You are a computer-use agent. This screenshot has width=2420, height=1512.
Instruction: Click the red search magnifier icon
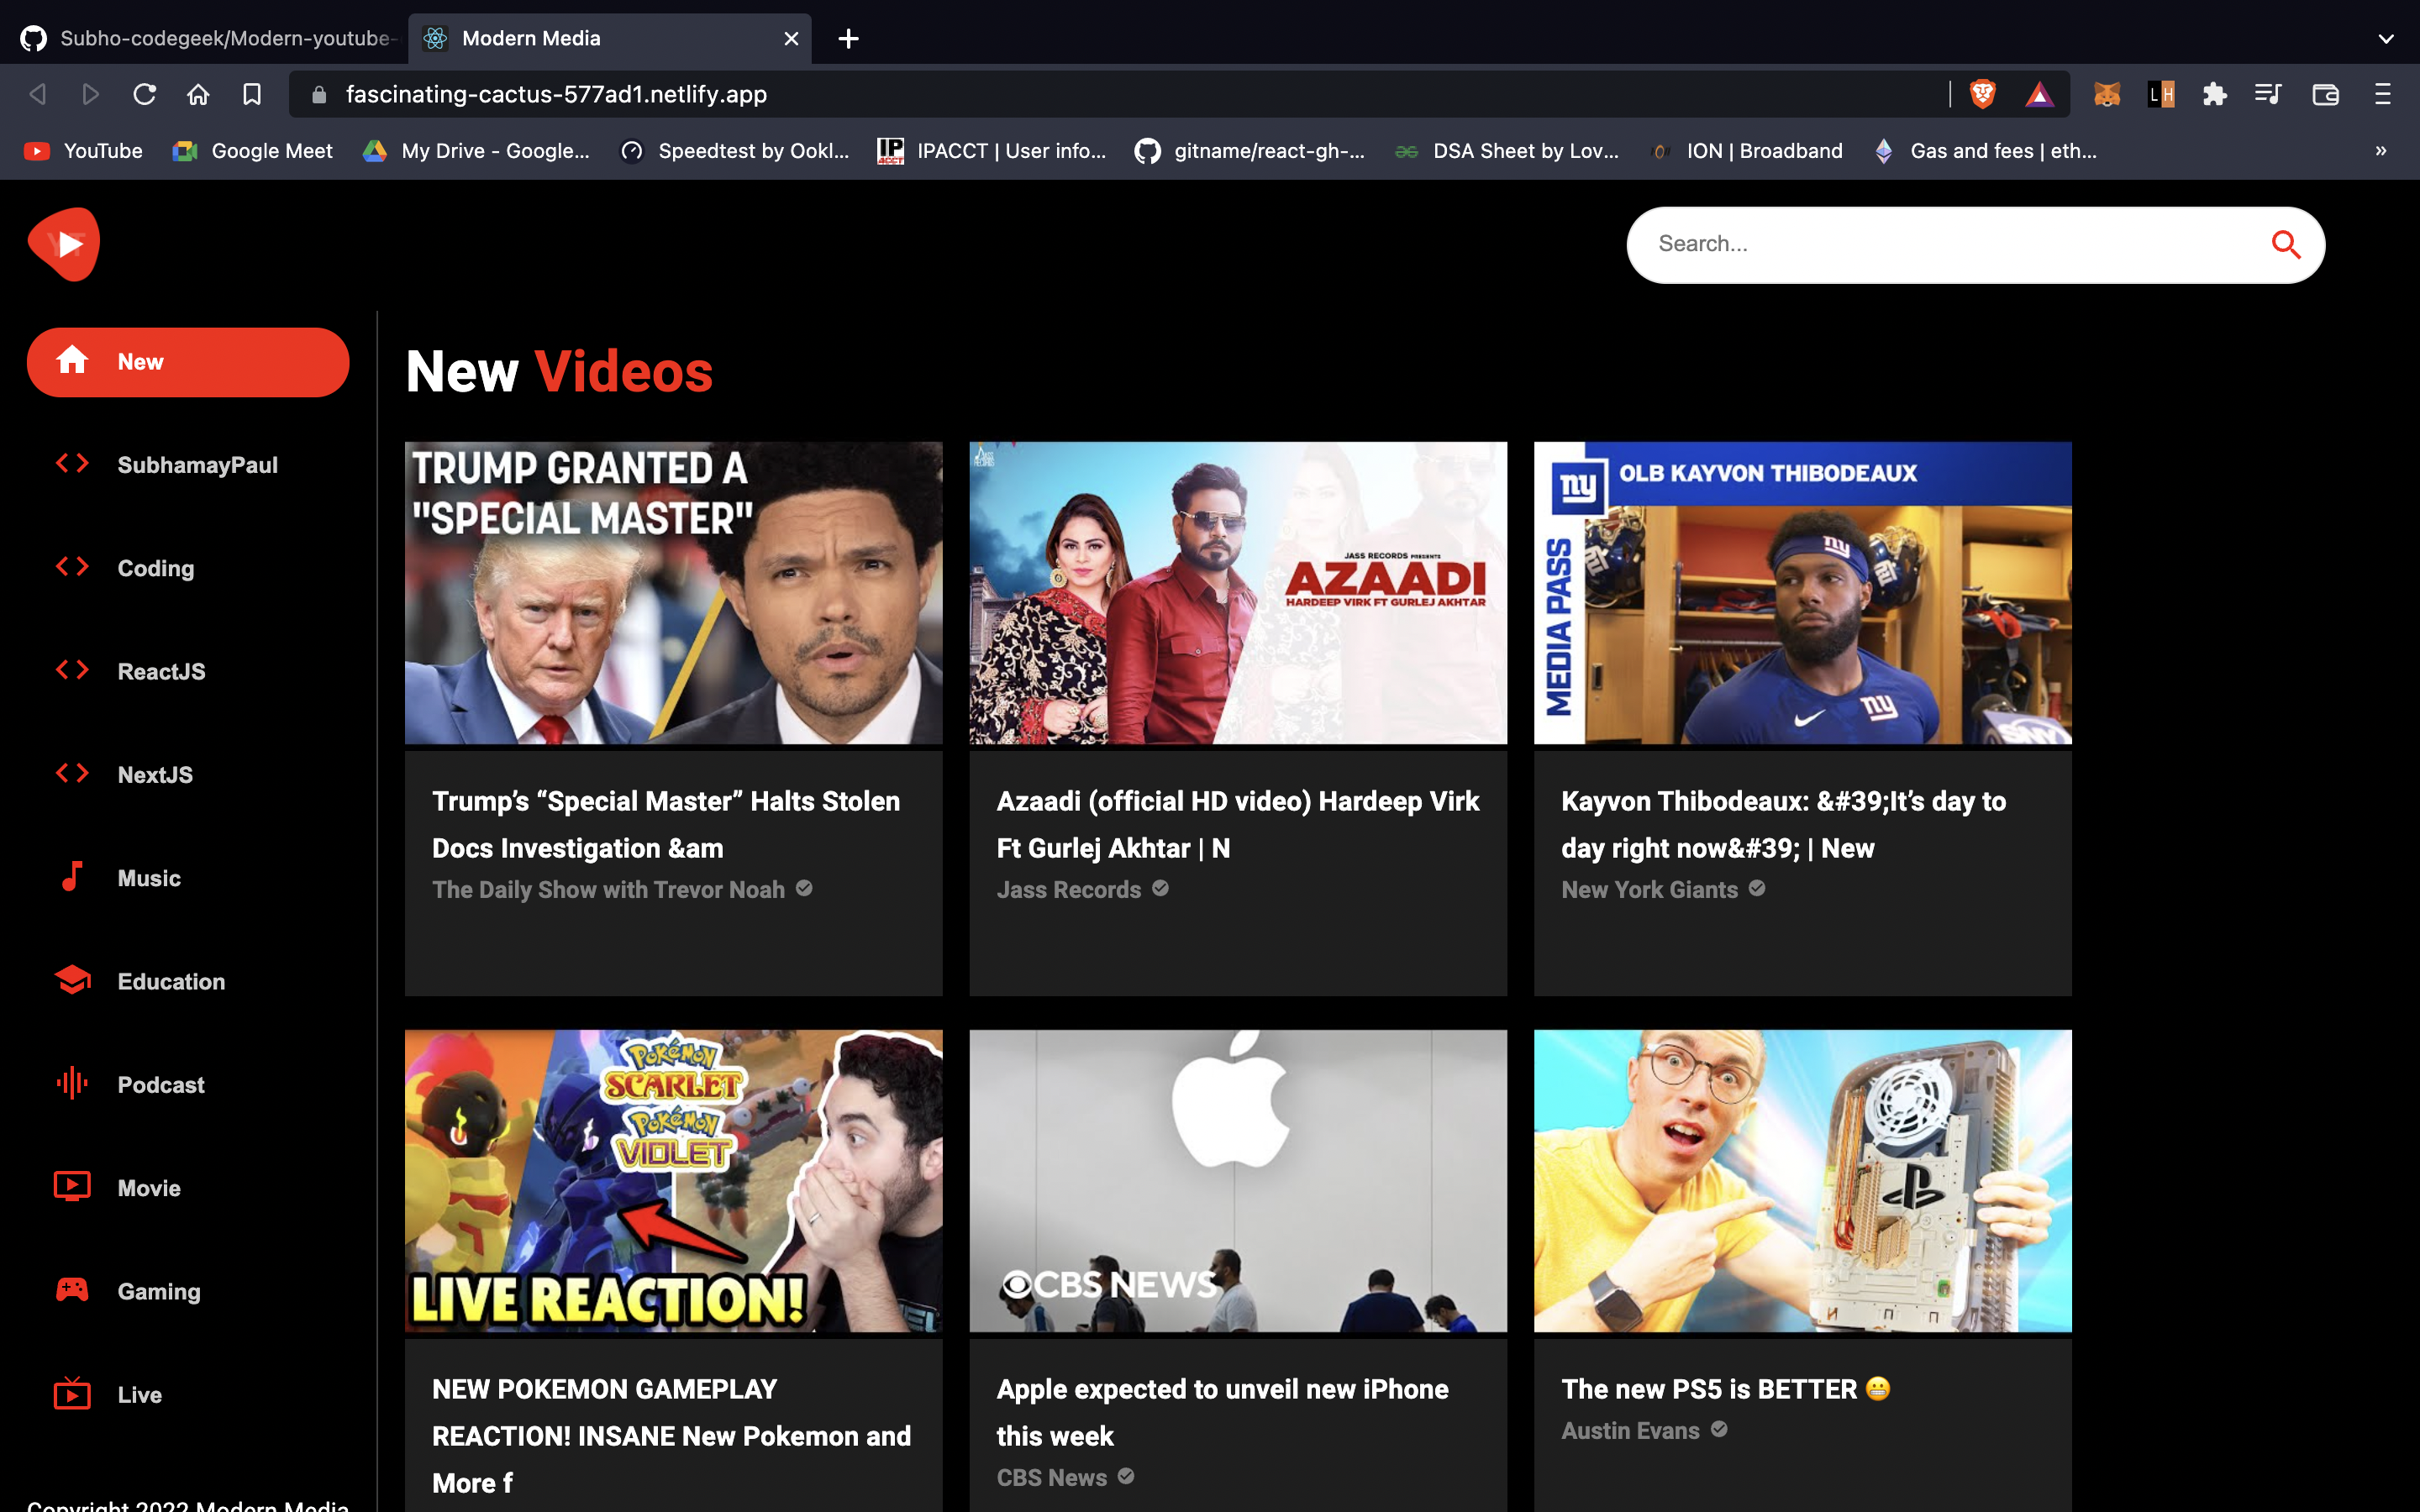tap(2285, 245)
